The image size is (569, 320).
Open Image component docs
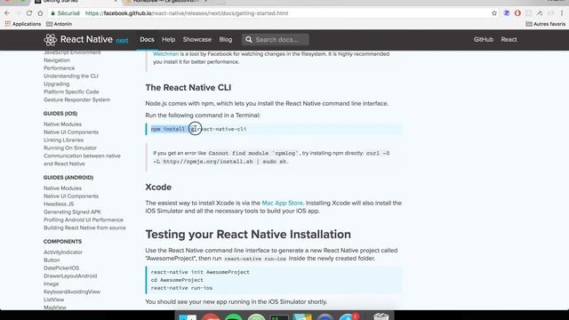51,284
